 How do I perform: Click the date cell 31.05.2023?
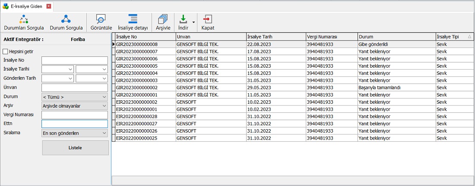pos(276,81)
